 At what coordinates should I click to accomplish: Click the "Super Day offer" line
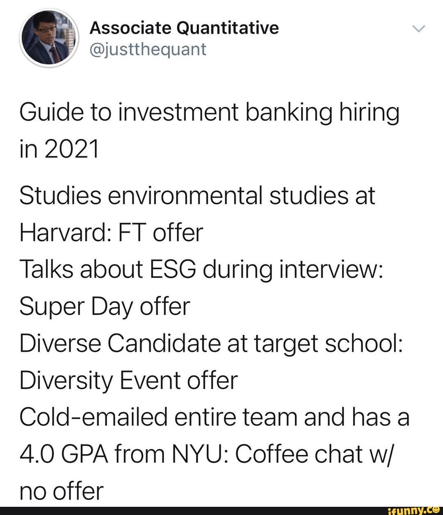click(x=105, y=307)
